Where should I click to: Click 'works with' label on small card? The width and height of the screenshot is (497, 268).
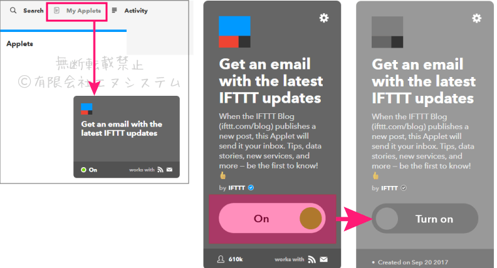(142, 170)
